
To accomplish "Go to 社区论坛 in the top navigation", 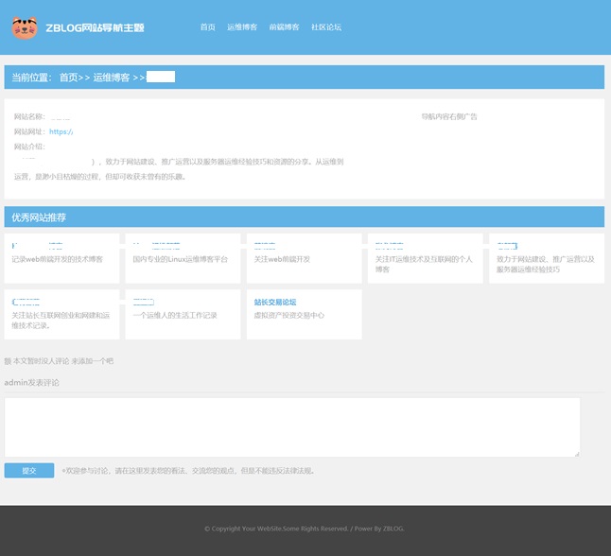I will click(326, 27).
